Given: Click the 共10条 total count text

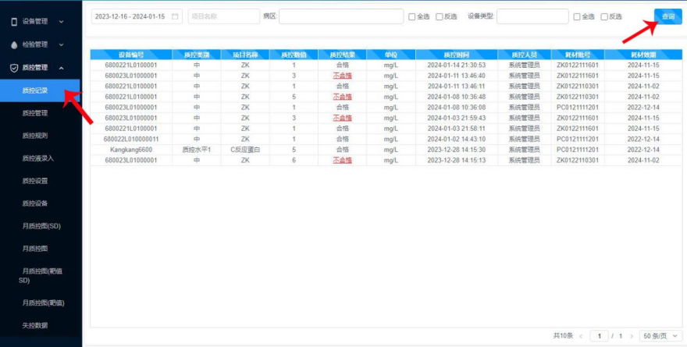Looking at the screenshot, I should 563,336.
